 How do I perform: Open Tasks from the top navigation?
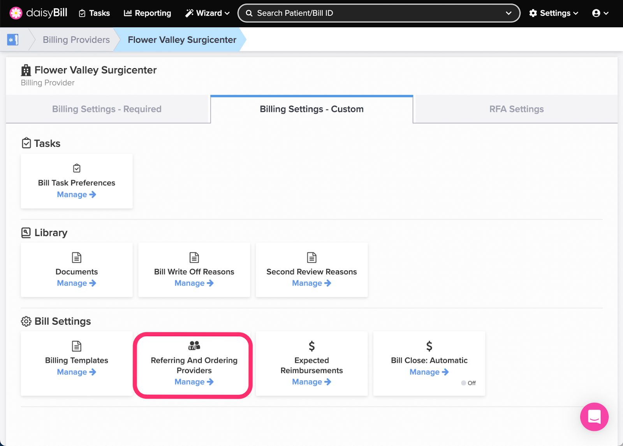click(94, 13)
